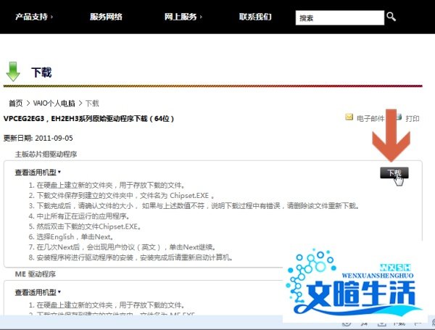Click 电子邮件 share link

click(370, 119)
